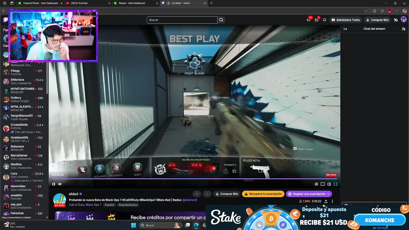Toggle the notification bell for elded
This screenshot has width=409, height=230.
pos(207,194)
